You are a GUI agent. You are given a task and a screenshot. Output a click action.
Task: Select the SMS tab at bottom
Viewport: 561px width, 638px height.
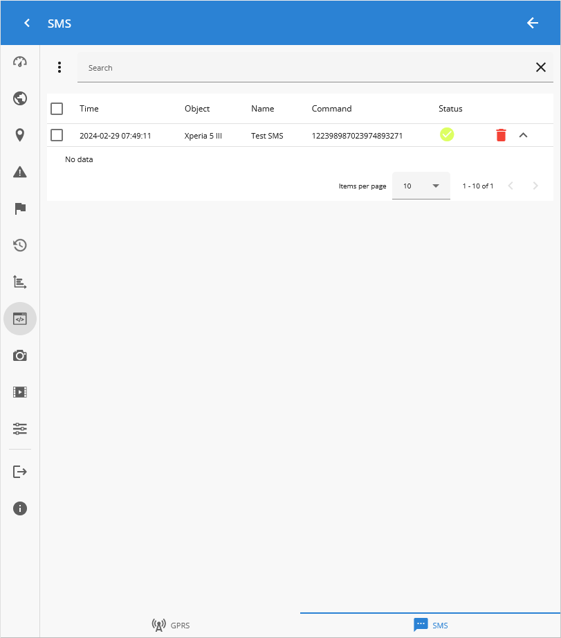[430, 625]
